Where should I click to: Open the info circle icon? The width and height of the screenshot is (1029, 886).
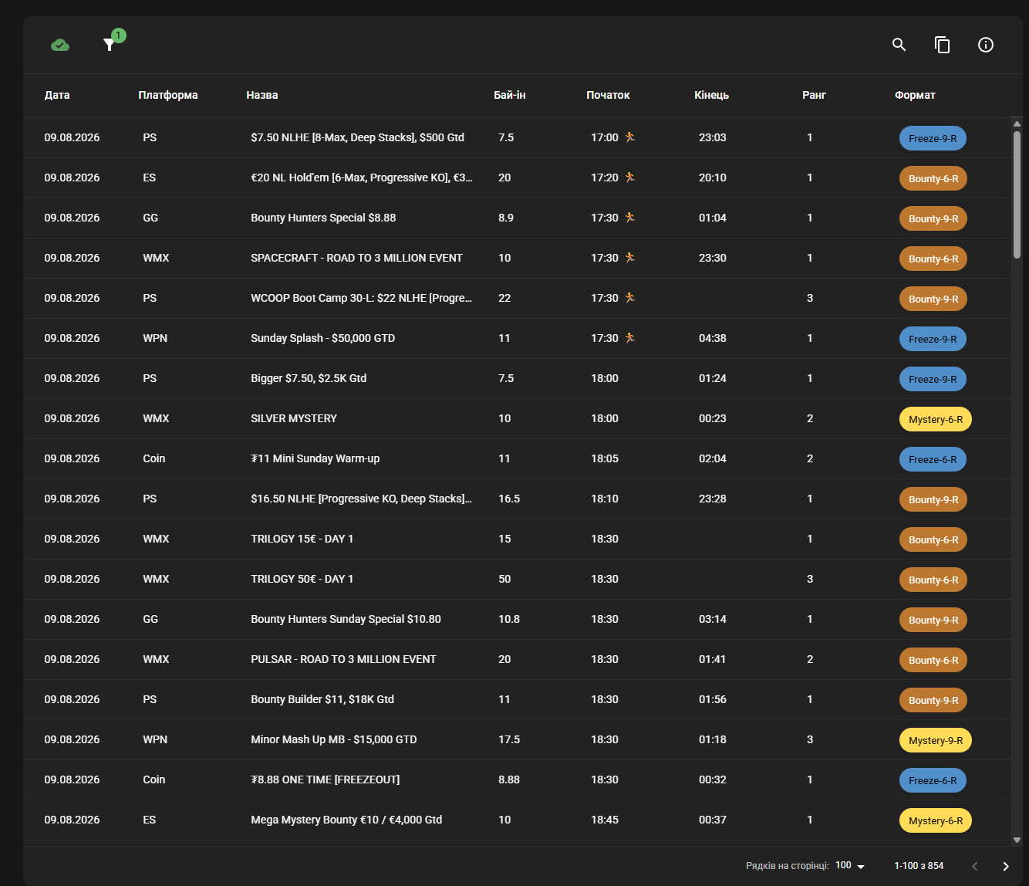pos(986,45)
